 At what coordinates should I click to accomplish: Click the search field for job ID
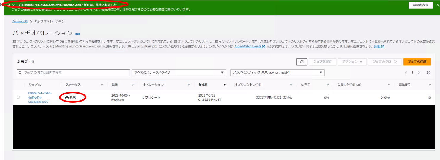[x=73, y=73]
